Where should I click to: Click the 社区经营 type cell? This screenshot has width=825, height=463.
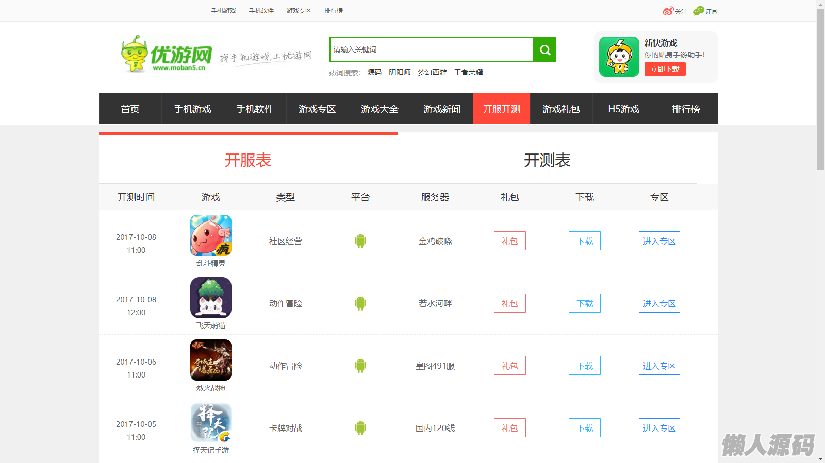[x=286, y=241]
